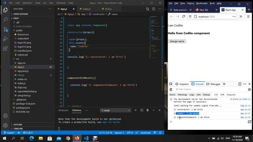Reload the Firefox page
This screenshot has height=142, width=253.
(x=183, y=17)
